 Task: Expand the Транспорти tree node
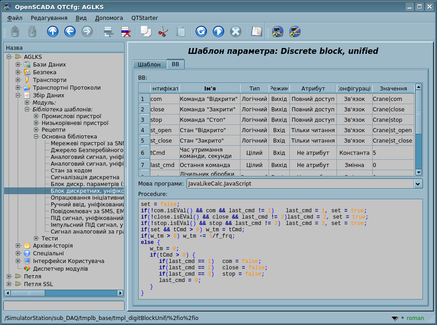18,80
